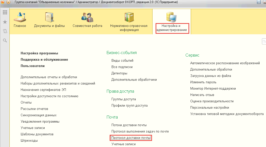The width and height of the screenshot is (266, 147).
Task: Open Виды событий
Action: click(122, 60)
